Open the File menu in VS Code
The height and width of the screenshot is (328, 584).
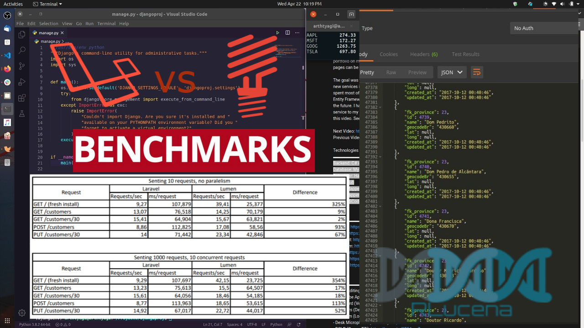coord(20,23)
